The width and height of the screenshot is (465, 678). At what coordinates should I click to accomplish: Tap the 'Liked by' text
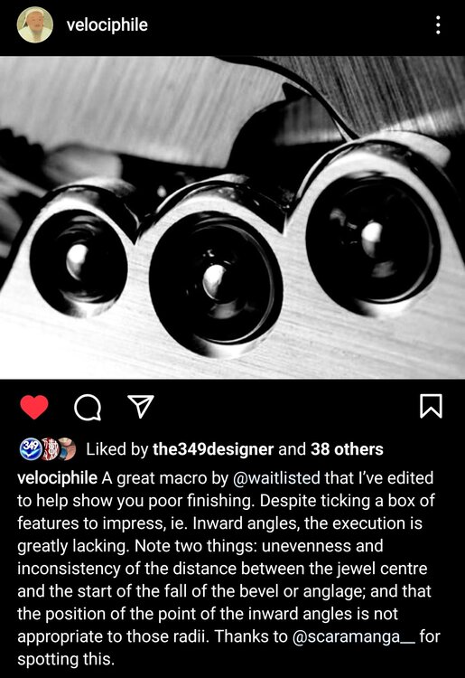tap(117, 449)
